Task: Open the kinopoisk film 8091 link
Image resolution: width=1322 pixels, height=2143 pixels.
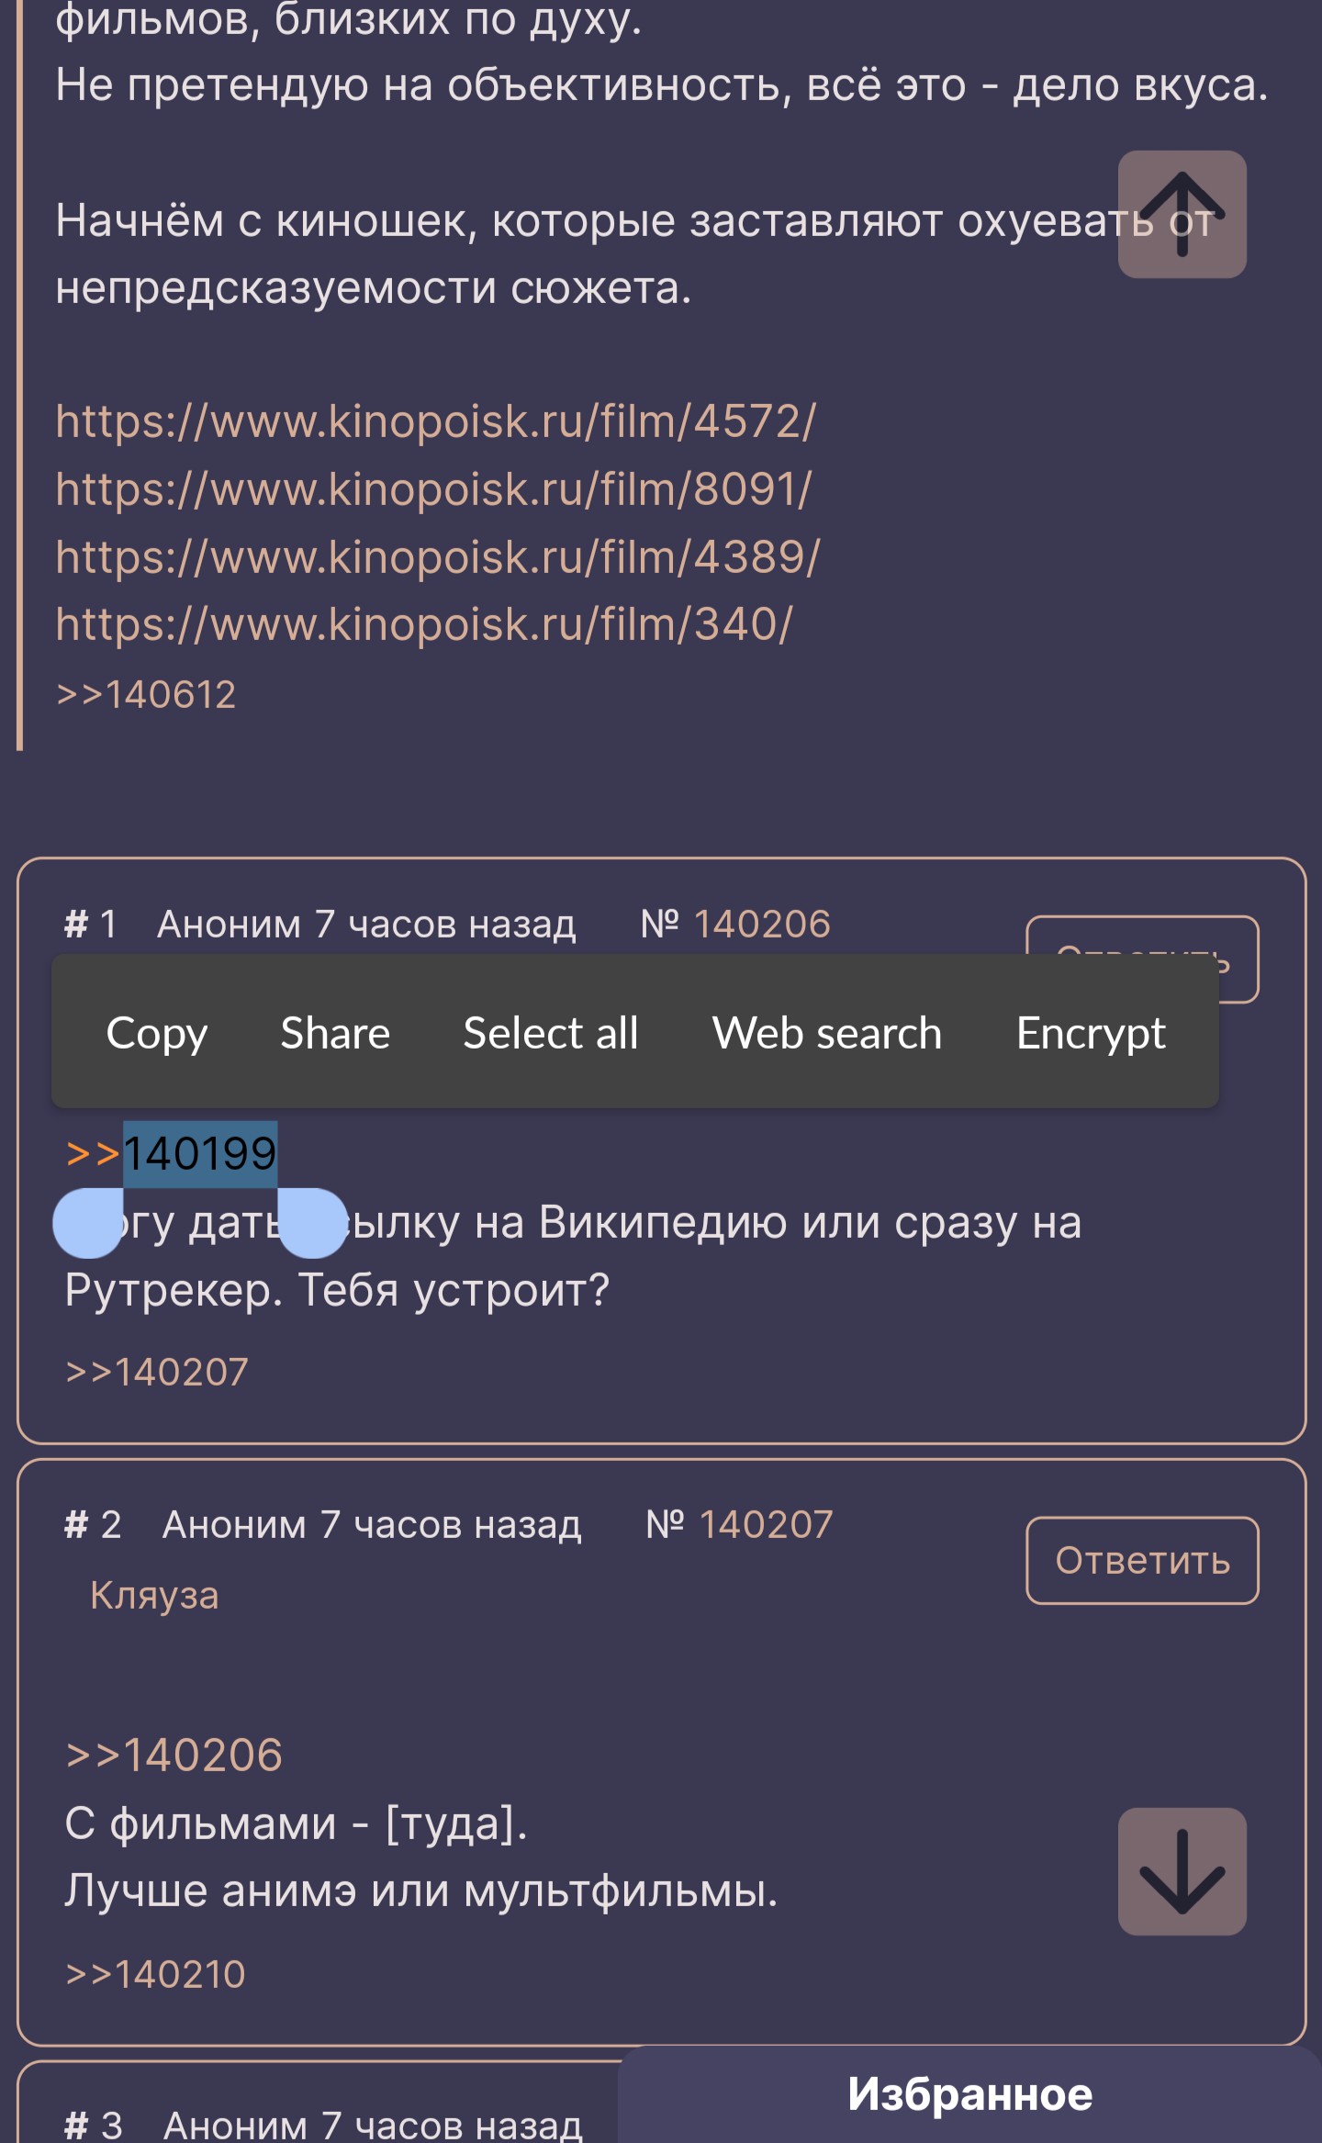Action: click(x=433, y=488)
